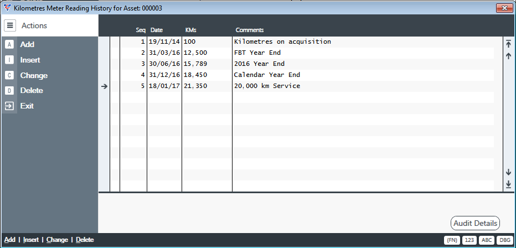Screen dimensions: 516x248
Task: Click the Comments column header
Action: (250, 30)
